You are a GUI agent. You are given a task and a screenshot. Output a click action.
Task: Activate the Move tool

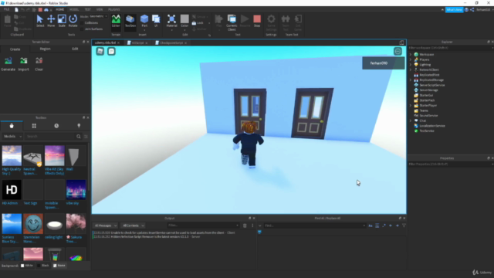pyautogui.click(x=51, y=21)
